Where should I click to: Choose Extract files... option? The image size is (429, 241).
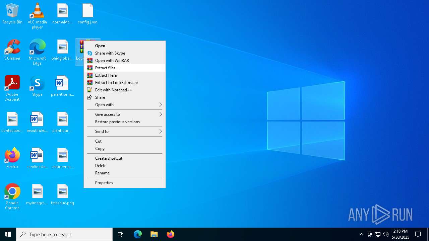[125, 68]
